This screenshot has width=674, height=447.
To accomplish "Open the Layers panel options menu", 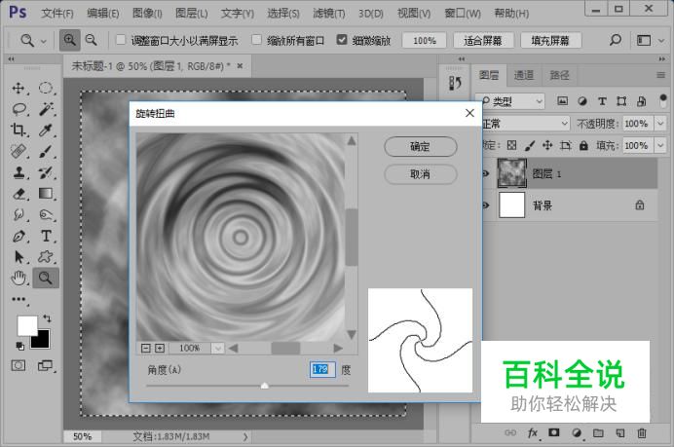I will [660, 75].
